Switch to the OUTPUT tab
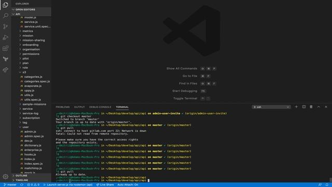Screen dimensions: 332x187 (x=79, y=107)
